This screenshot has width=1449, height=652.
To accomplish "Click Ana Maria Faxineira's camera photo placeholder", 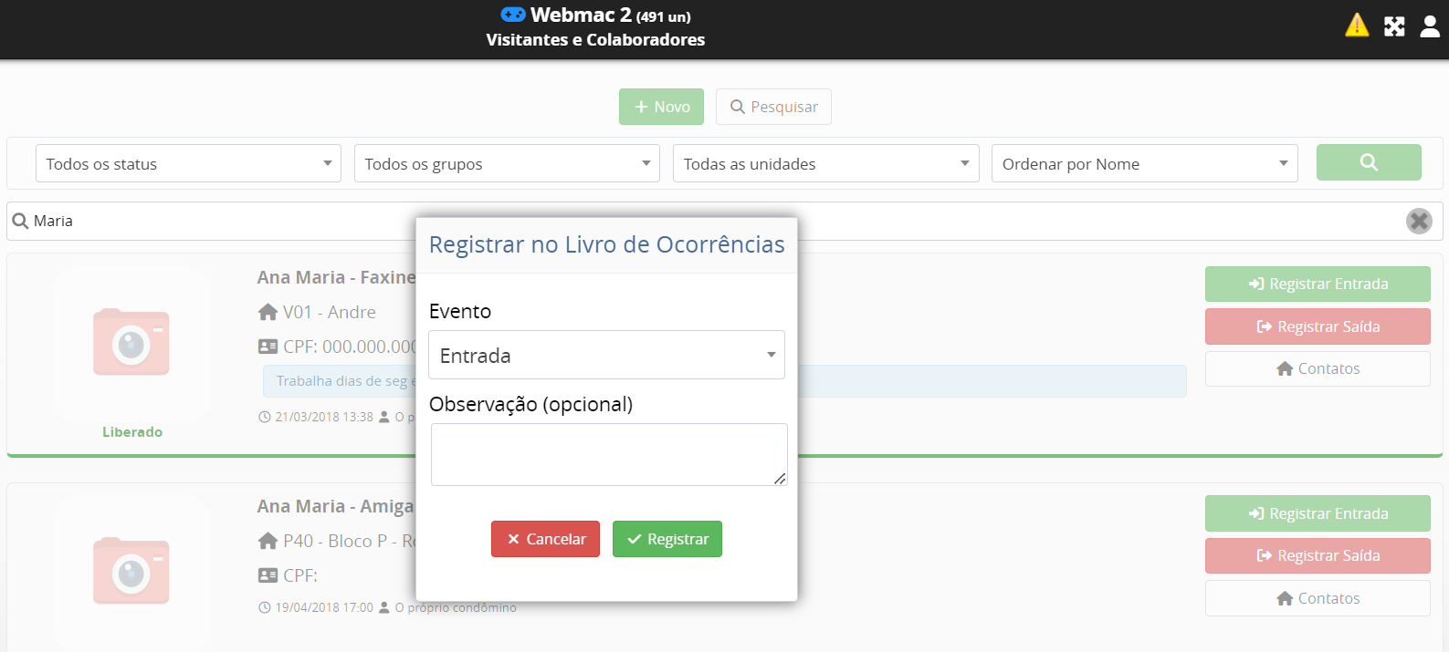I will pos(131,343).
